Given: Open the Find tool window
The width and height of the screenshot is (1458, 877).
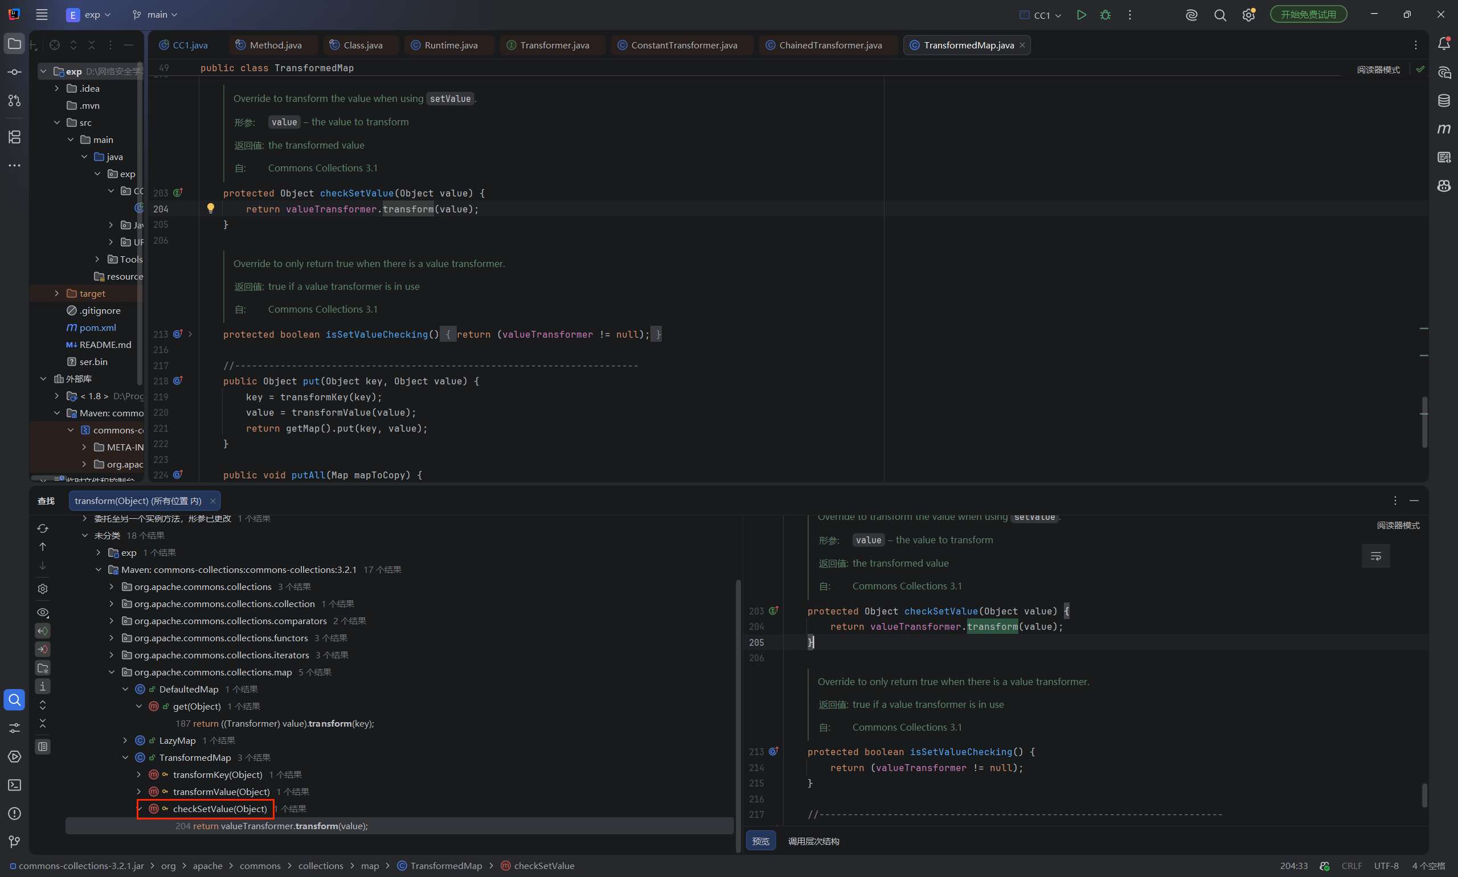Looking at the screenshot, I should click(x=14, y=700).
